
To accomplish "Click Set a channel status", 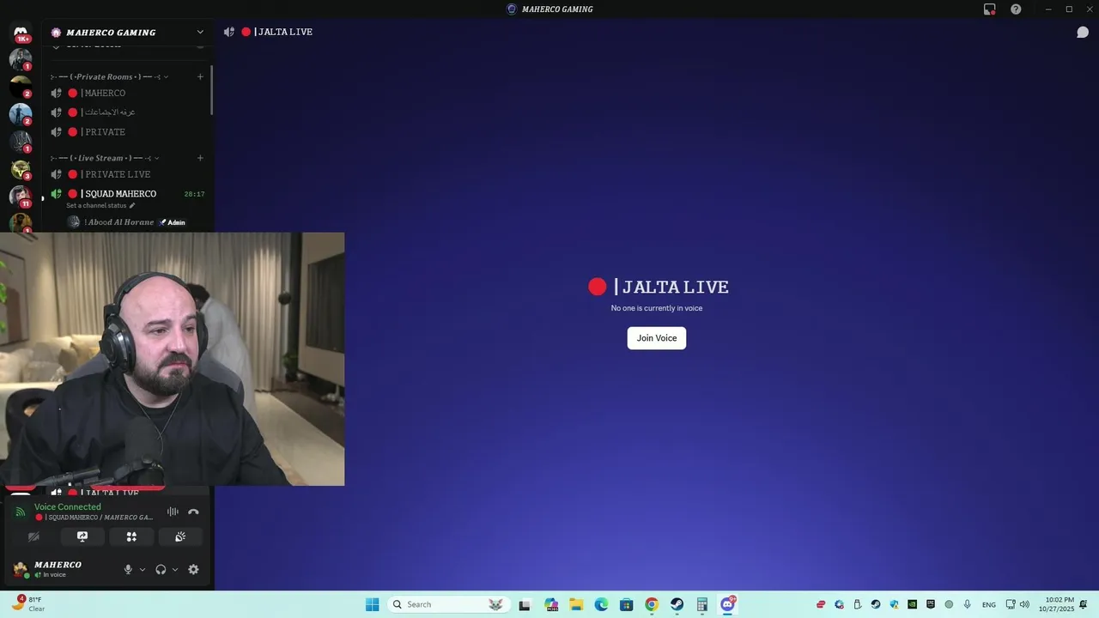I will pyautogui.click(x=96, y=206).
